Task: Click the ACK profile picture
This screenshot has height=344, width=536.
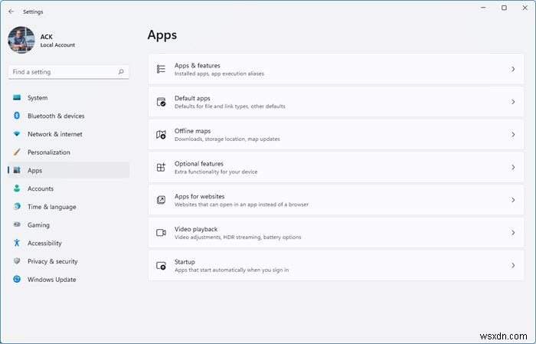Action: pos(21,41)
